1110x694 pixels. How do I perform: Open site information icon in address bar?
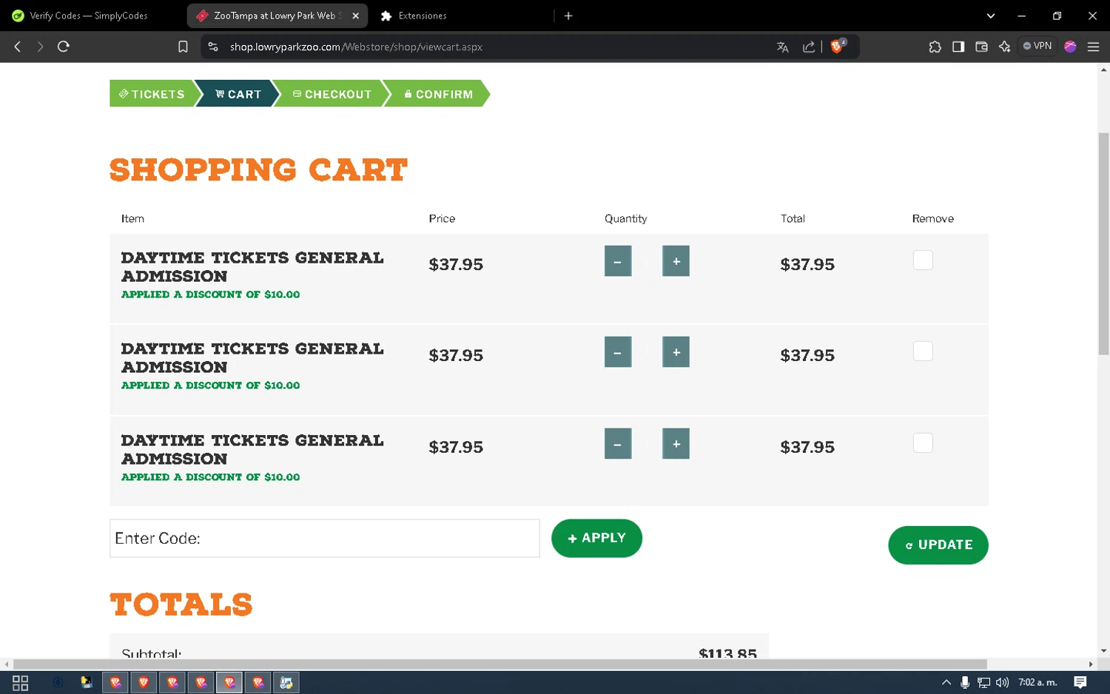[213, 47]
